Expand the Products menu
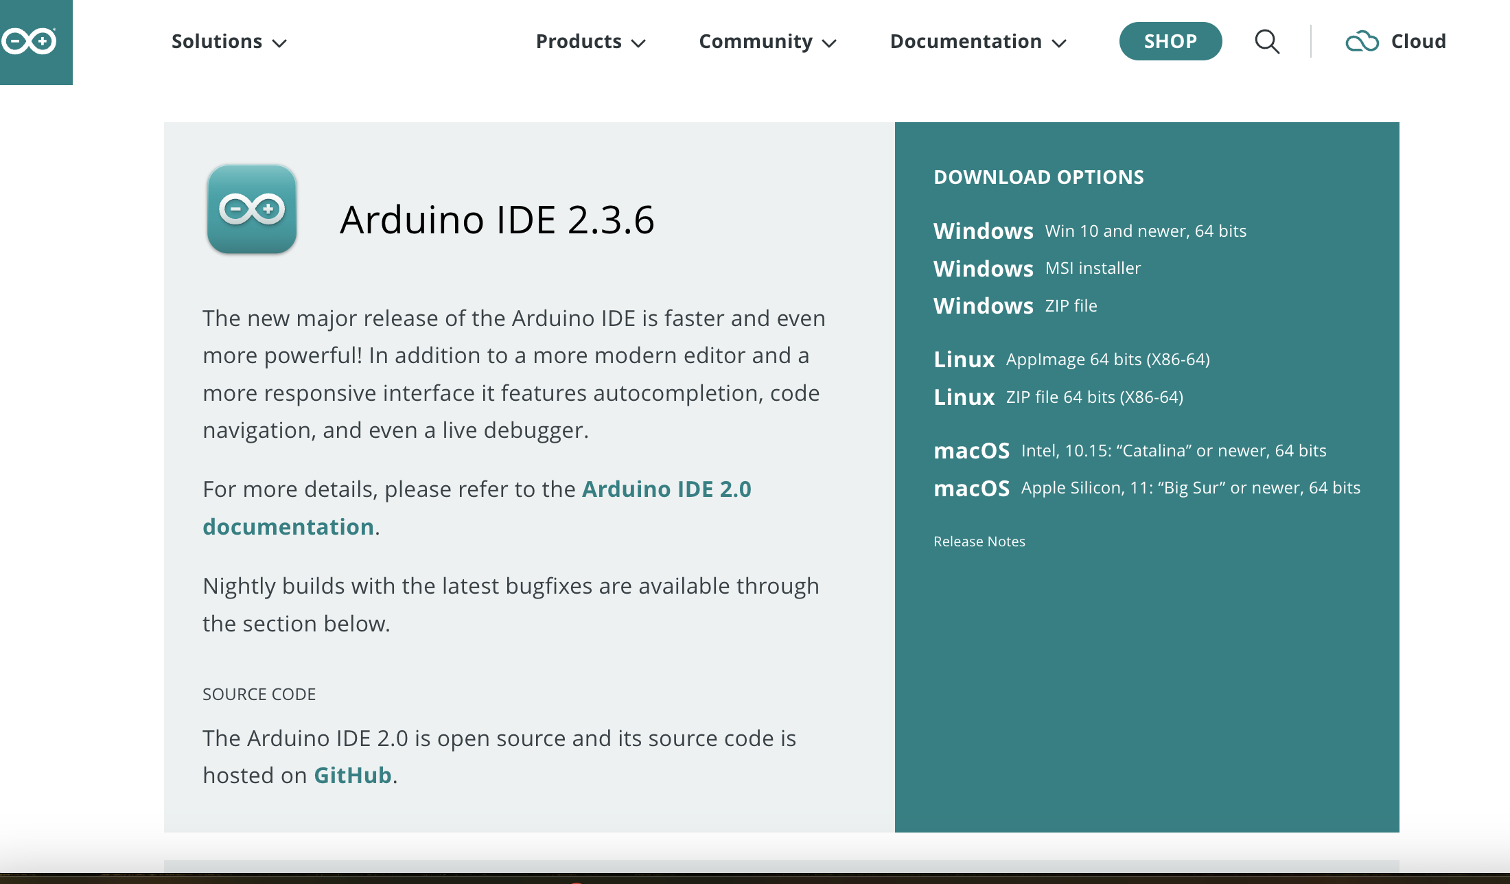Screen dimensions: 1510x884 pos(590,42)
